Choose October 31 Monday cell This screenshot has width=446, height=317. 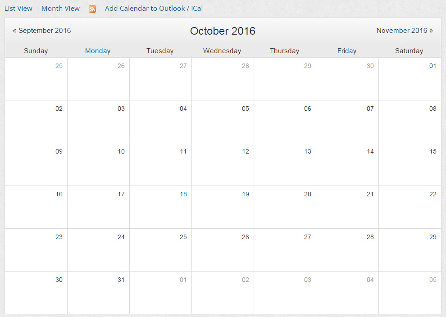pyautogui.click(x=98, y=293)
